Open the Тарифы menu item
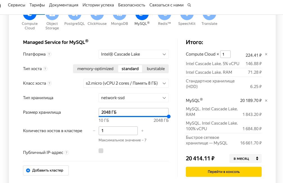This screenshot has width=283, height=183. point(37,5)
